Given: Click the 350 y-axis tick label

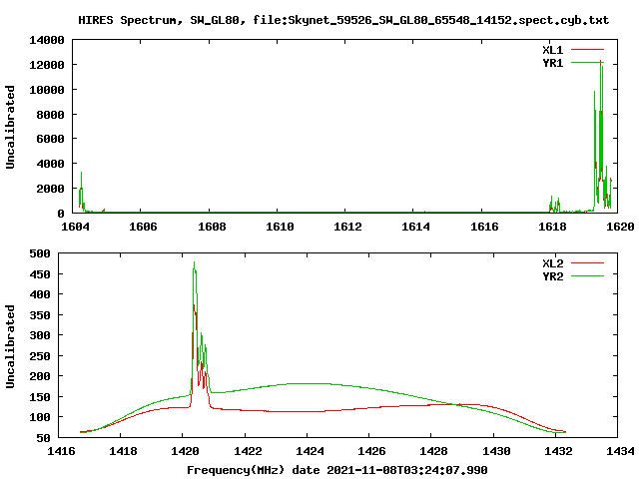Looking at the screenshot, I should pyautogui.click(x=40, y=315).
